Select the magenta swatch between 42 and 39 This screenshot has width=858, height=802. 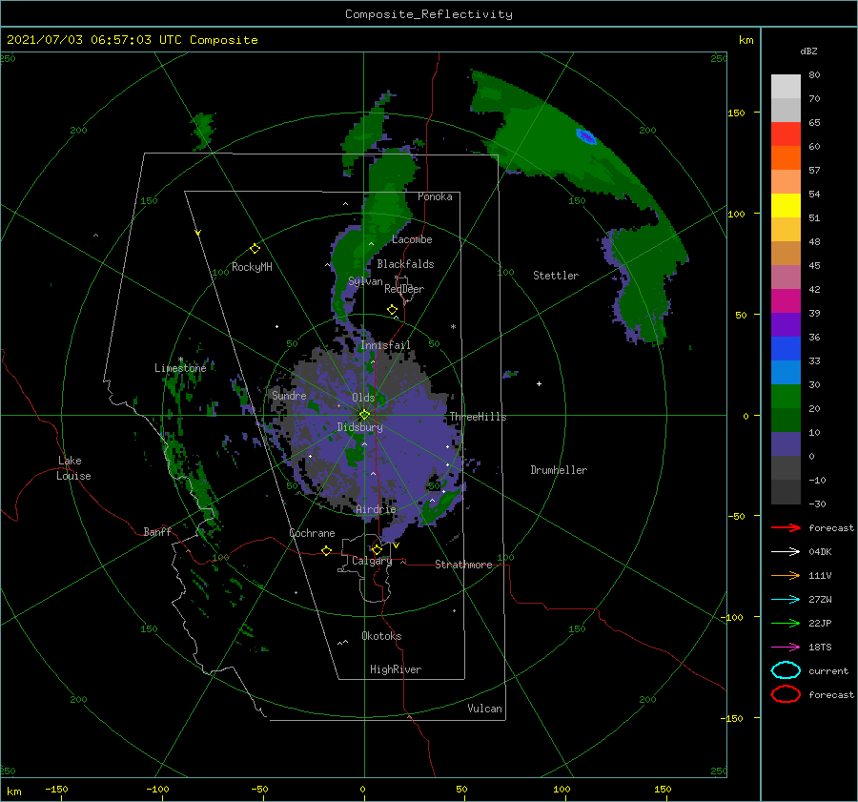(x=786, y=301)
